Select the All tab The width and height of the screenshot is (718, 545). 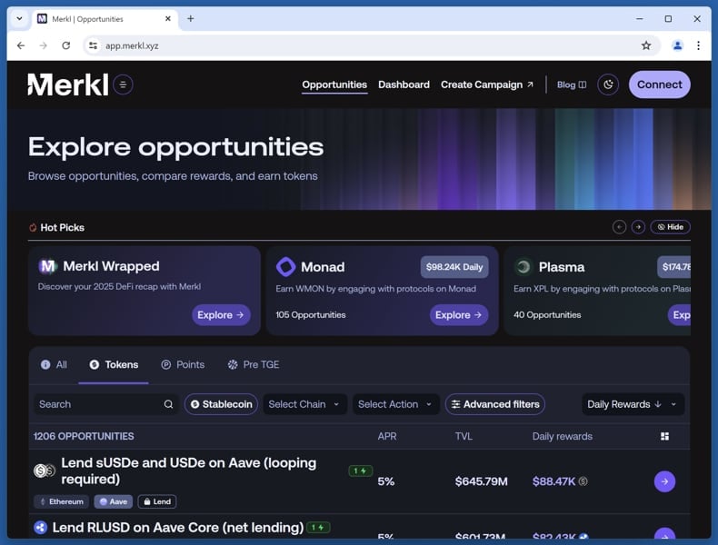[54, 365]
